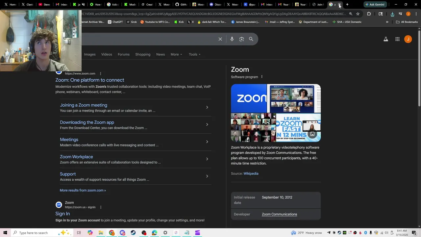
Task: Open the Sign In result link
Action: [62, 214]
